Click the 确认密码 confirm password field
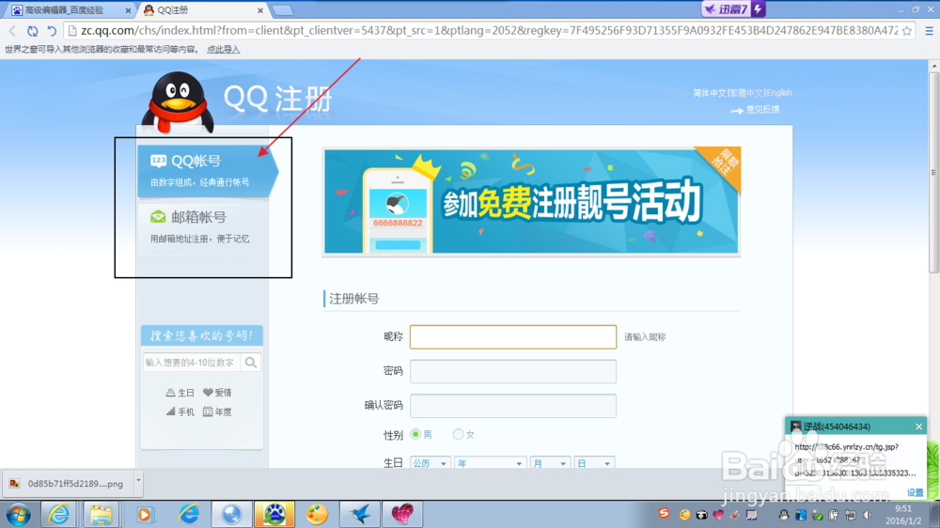 tap(513, 406)
